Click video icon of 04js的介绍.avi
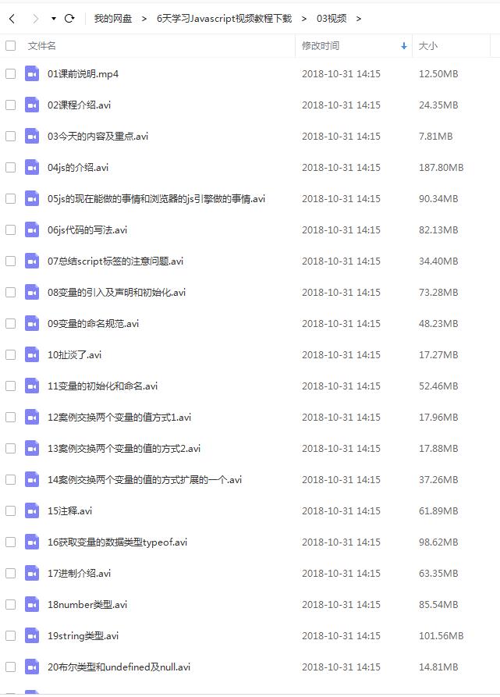This screenshot has height=697, width=500. [x=32, y=168]
